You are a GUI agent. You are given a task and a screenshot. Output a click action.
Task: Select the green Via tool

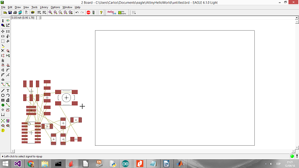3,105
